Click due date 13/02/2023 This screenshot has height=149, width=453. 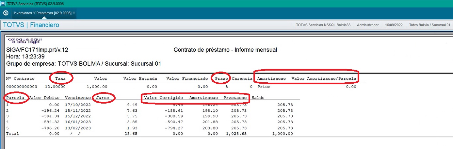(x=78, y=128)
